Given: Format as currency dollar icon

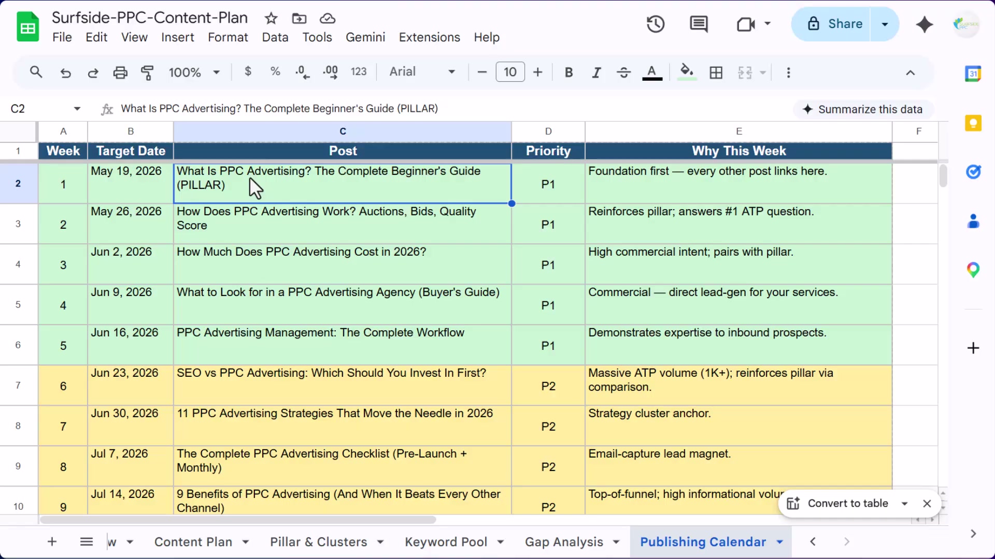Looking at the screenshot, I should click(248, 71).
